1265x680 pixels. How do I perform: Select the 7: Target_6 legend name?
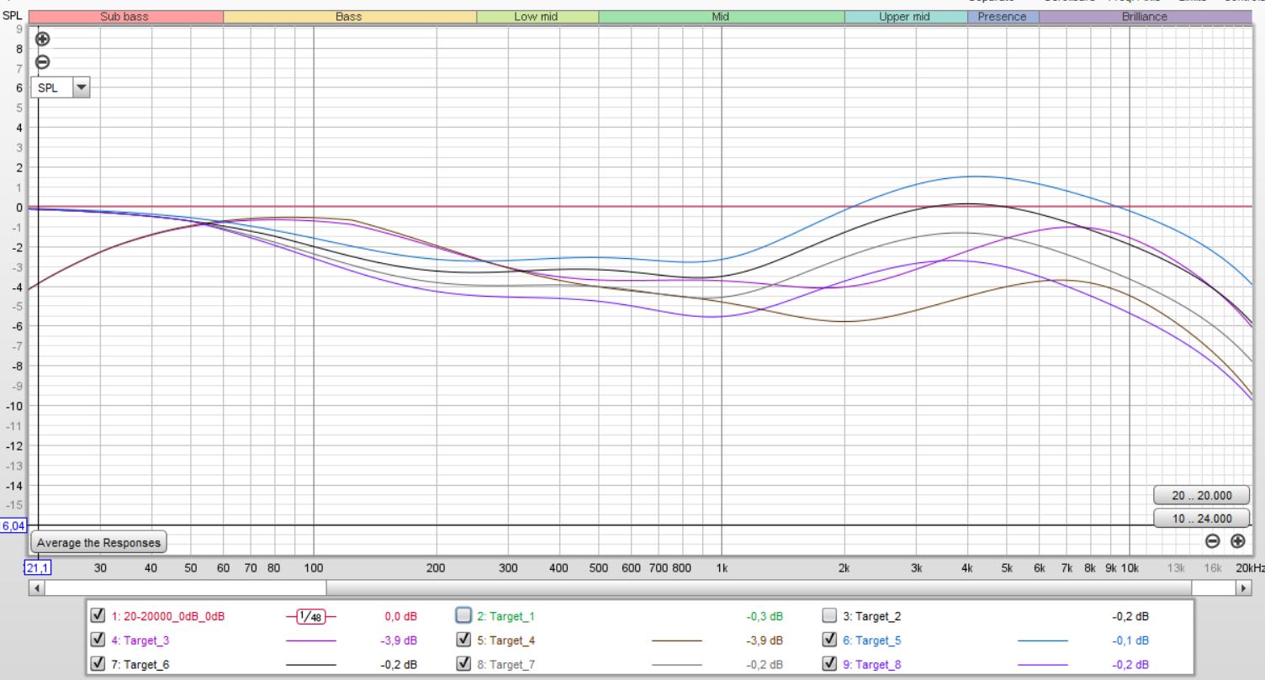coord(140,665)
